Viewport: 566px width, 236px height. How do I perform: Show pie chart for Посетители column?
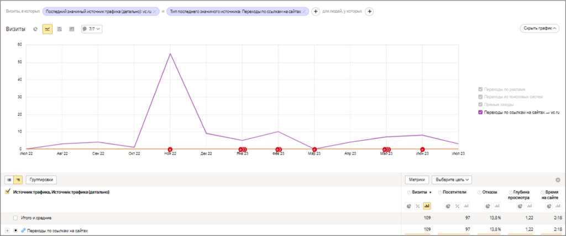click(448, 206)
